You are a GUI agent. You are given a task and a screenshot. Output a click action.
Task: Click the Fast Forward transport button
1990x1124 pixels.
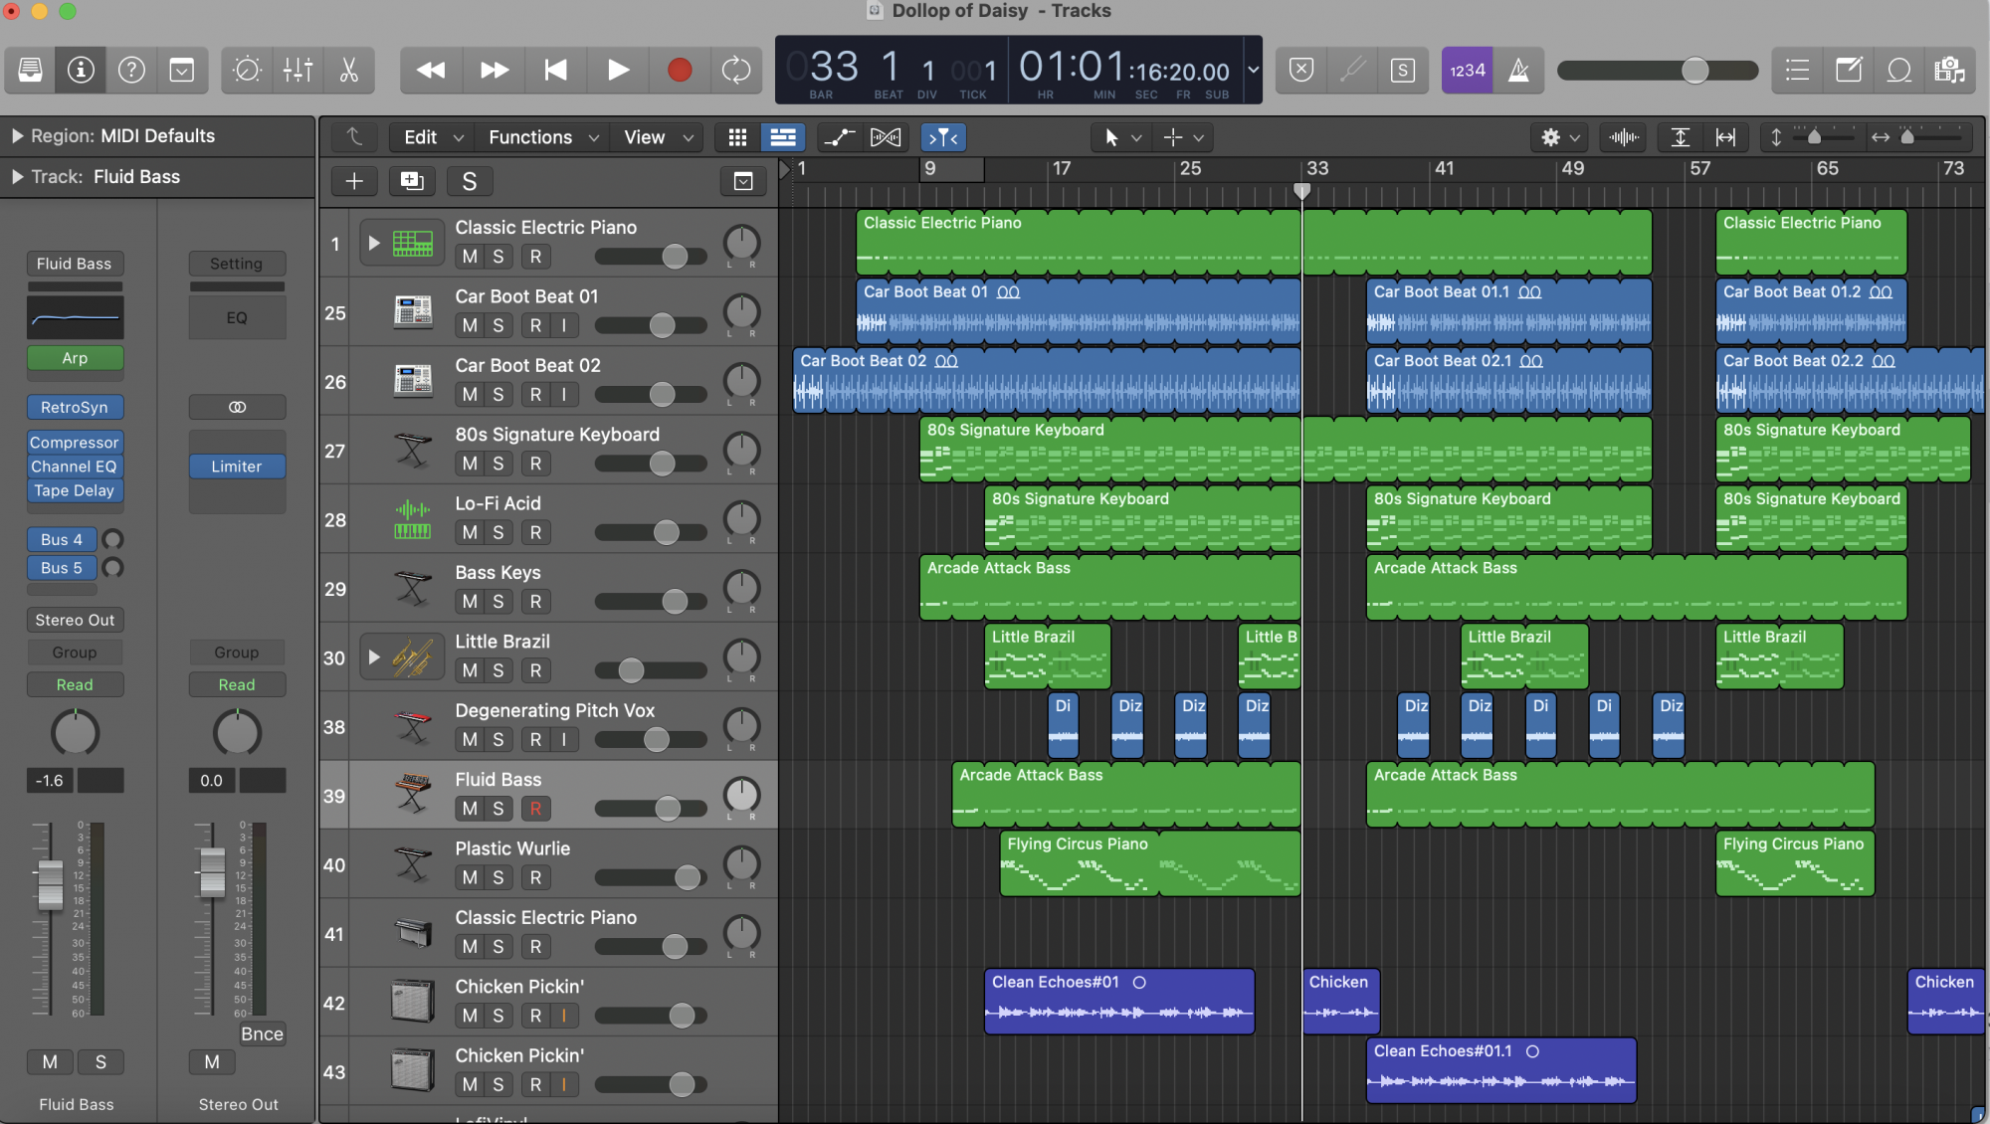(x=495, y=70)
